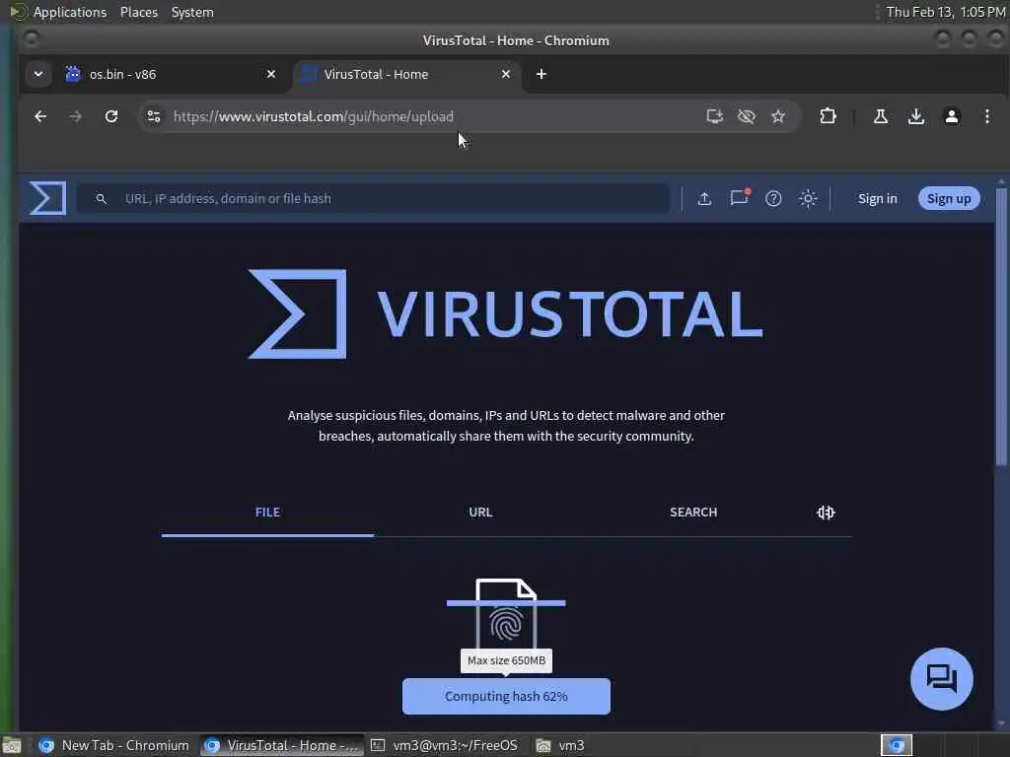1010x757 pixels.
Task: Open the System menu
Action: (192, 12)
